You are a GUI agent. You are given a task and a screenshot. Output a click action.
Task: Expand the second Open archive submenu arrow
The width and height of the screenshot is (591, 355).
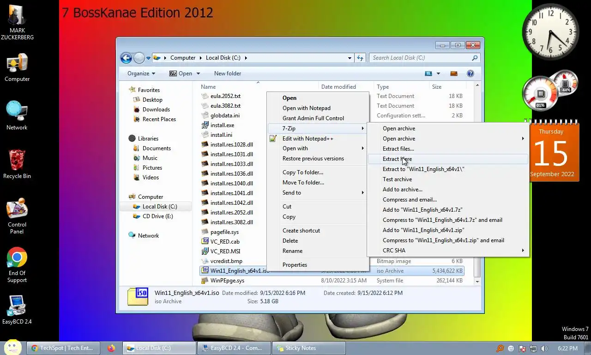[523, 139]
